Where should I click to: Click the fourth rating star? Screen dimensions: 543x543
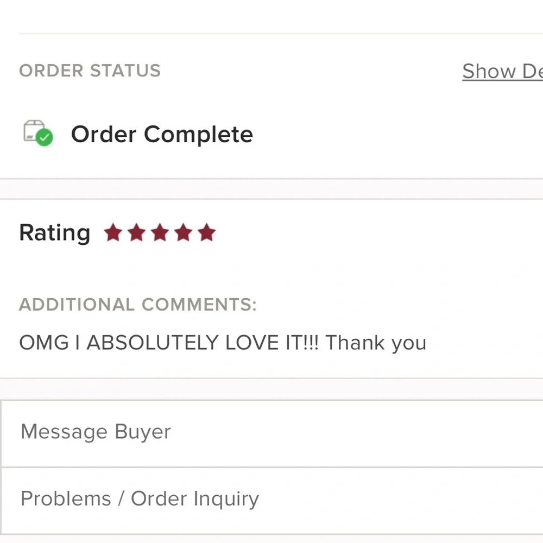tap(183, 232)
